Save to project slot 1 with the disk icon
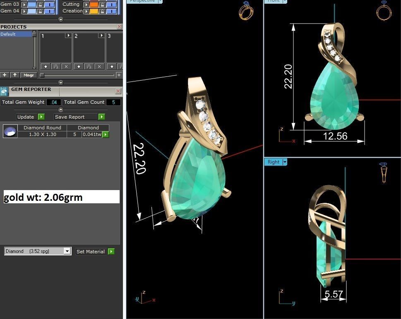Viewport: 401px width, 319px height. click(x=56, y=67)
